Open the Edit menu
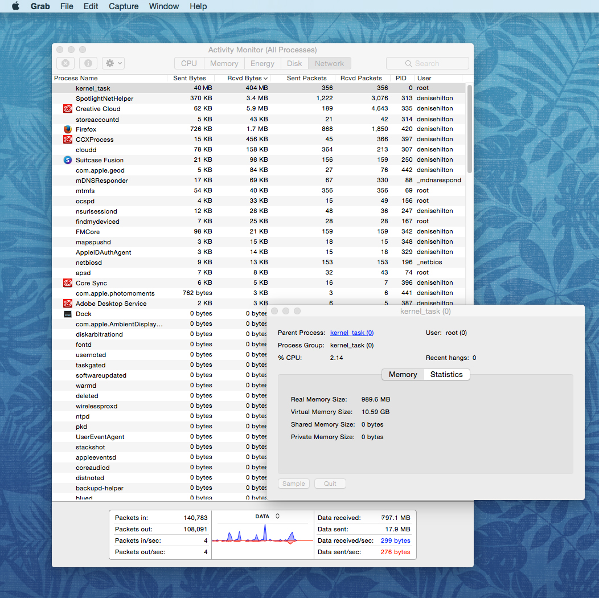Image resolution: width=599 pixels, height=598 pixels. [x=91, y=6]
